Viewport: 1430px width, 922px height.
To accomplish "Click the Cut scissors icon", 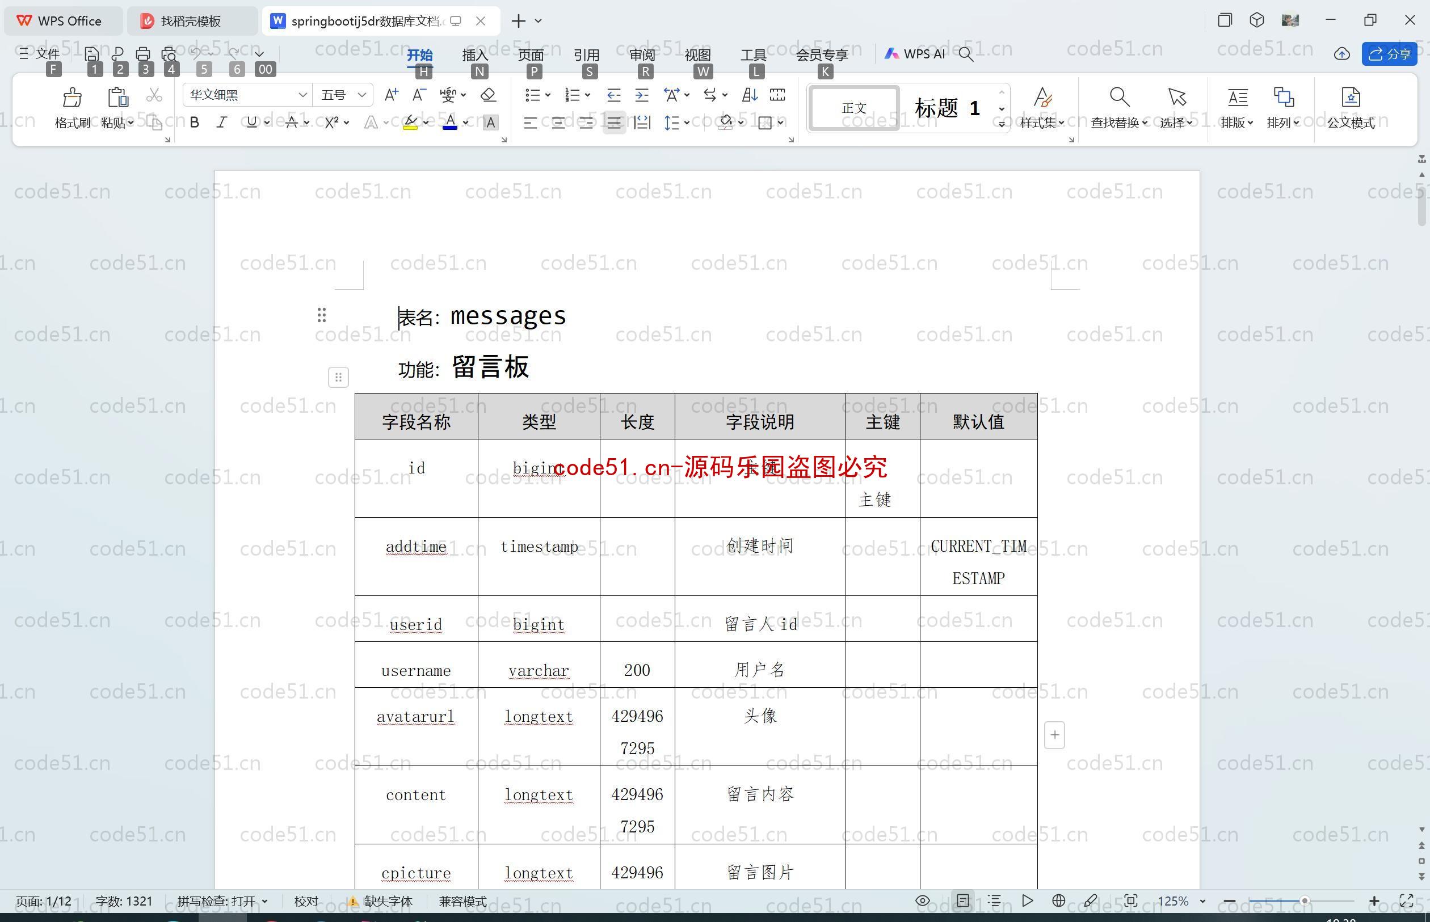I will coord(154,95).
